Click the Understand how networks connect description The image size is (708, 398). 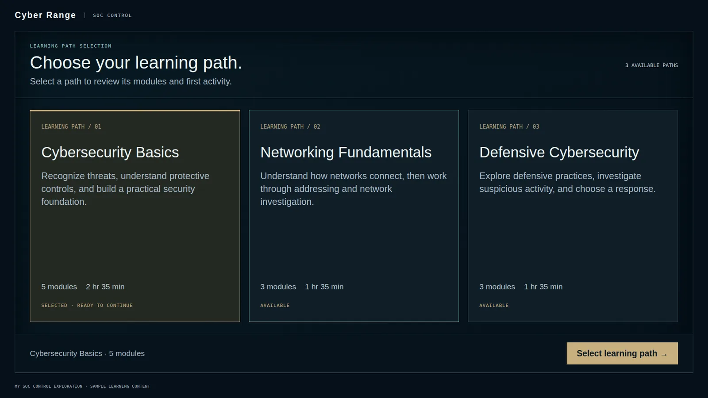point(354,189)
